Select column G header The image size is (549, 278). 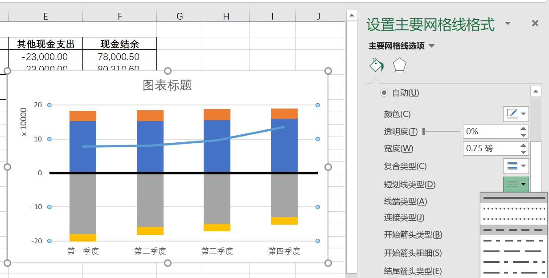(180, 16)
